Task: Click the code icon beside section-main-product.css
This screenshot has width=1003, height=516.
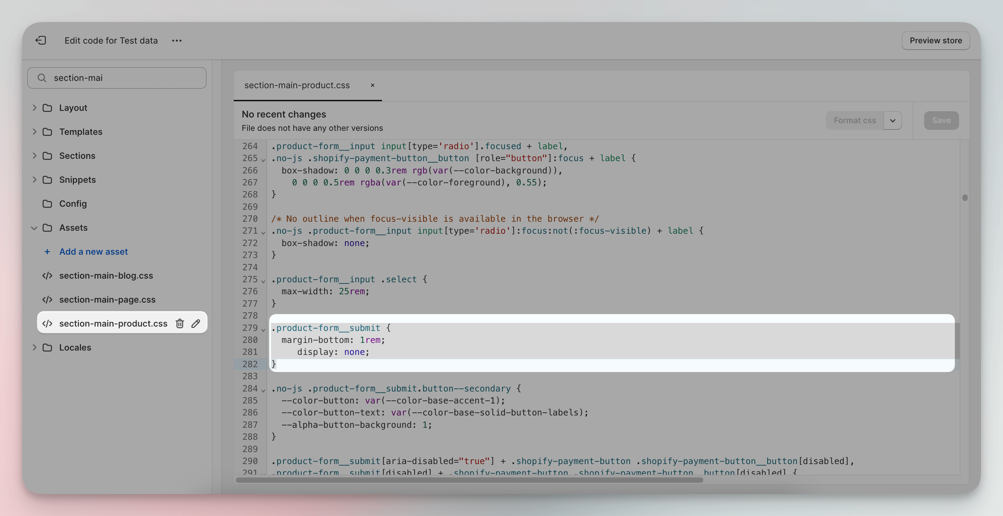Action: [x=48, y=323]
